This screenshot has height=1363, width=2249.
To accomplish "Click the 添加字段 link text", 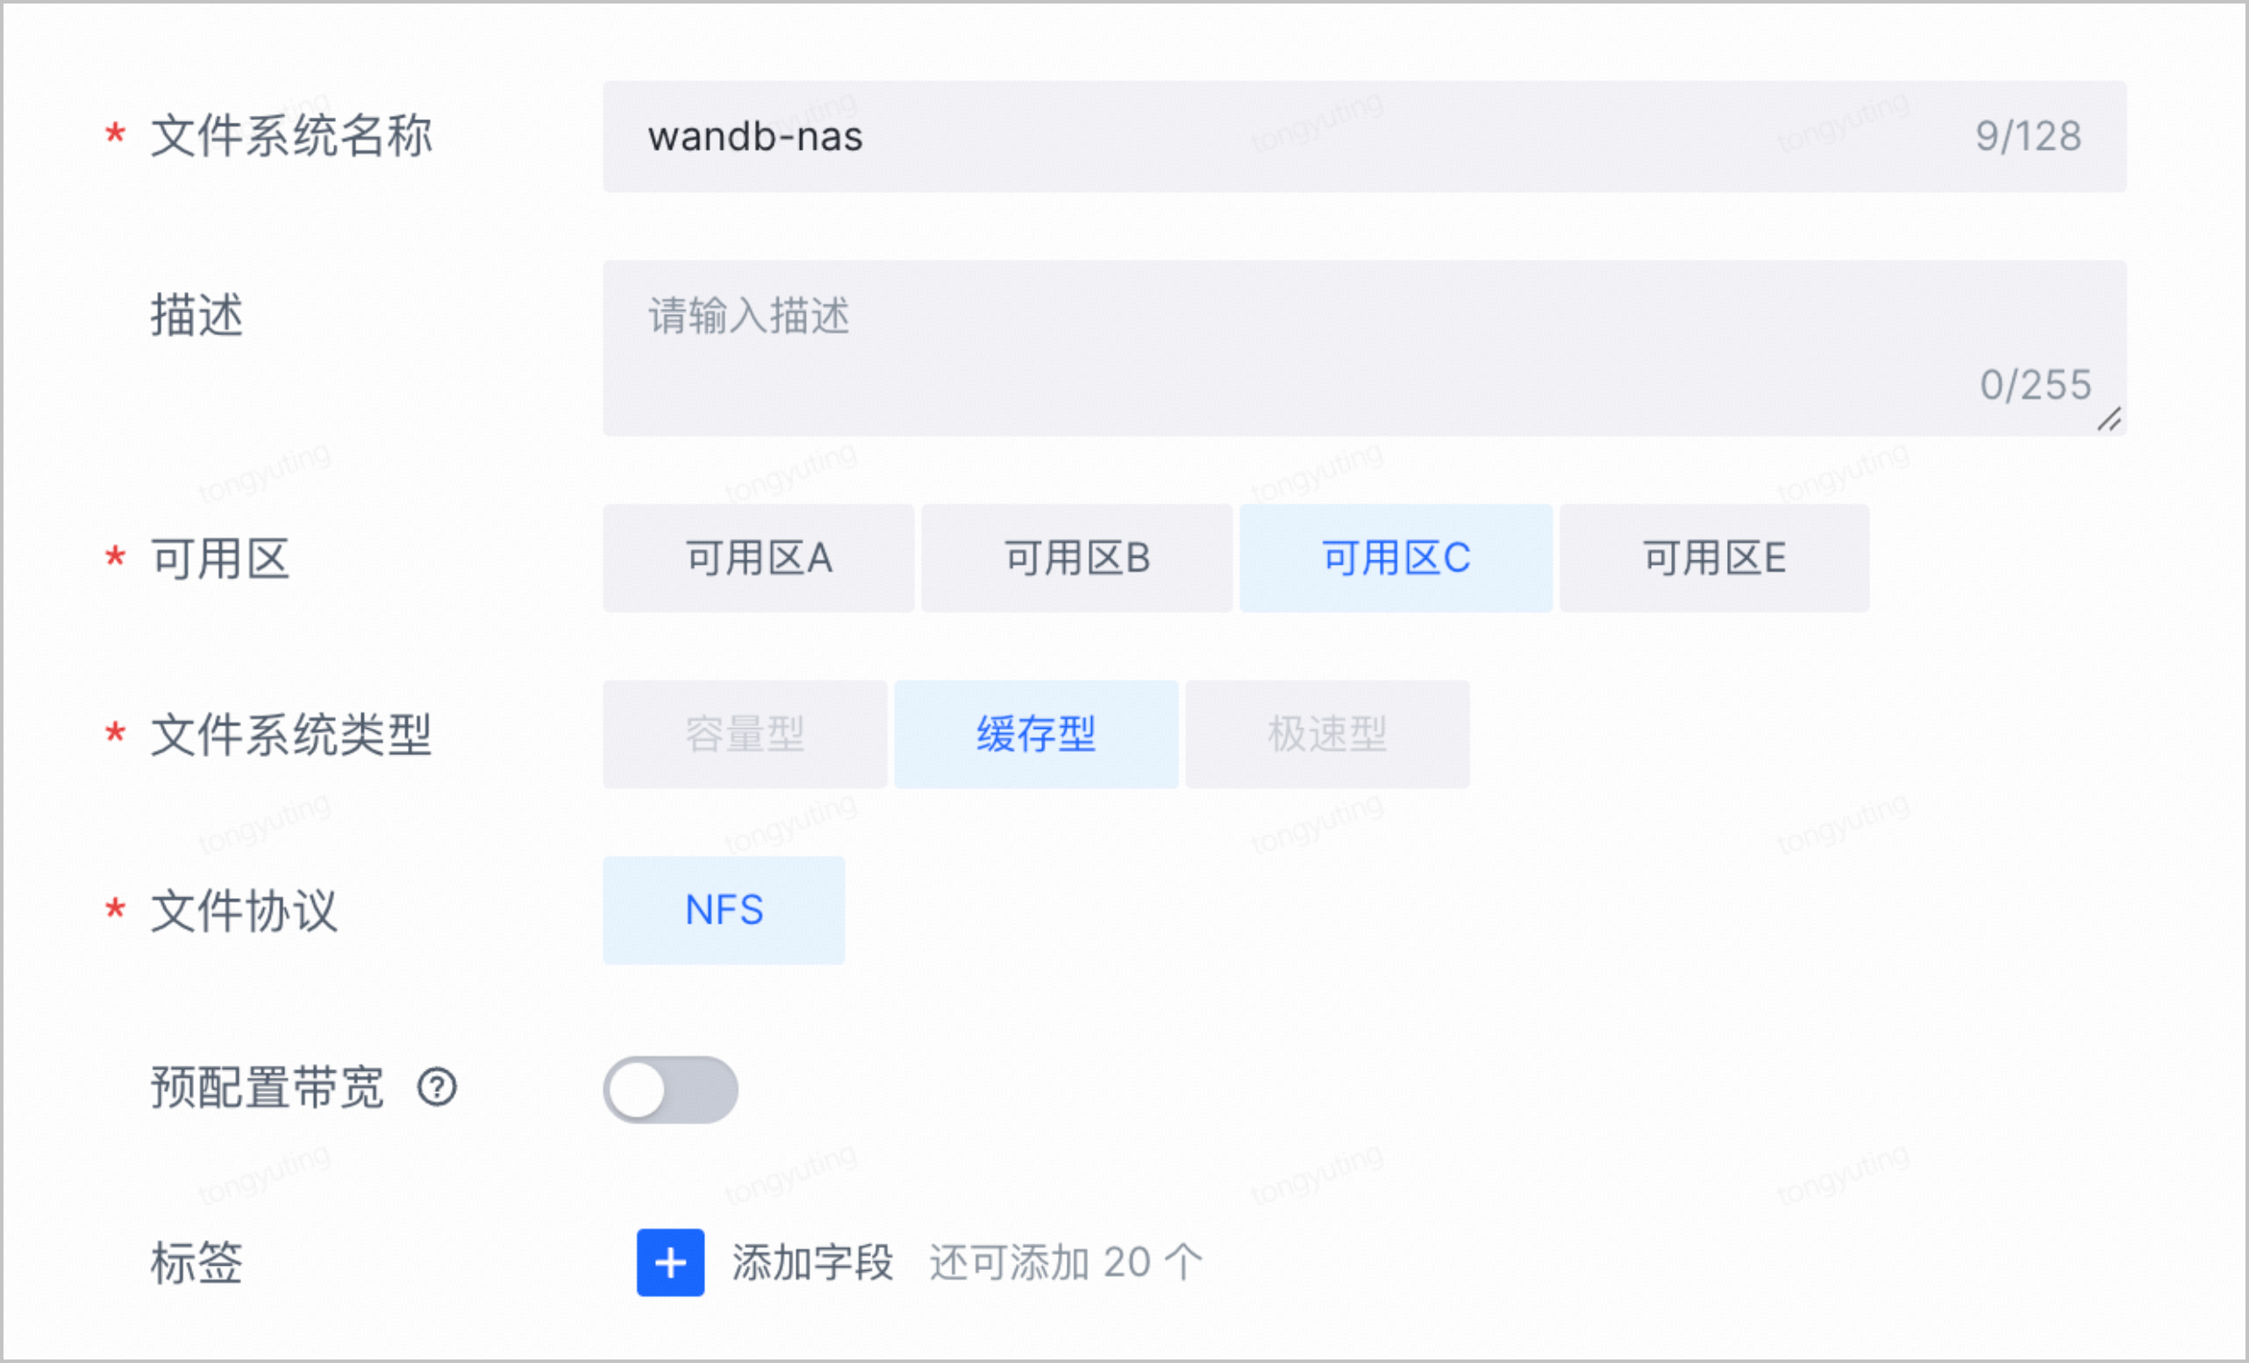I will 812,1264.
